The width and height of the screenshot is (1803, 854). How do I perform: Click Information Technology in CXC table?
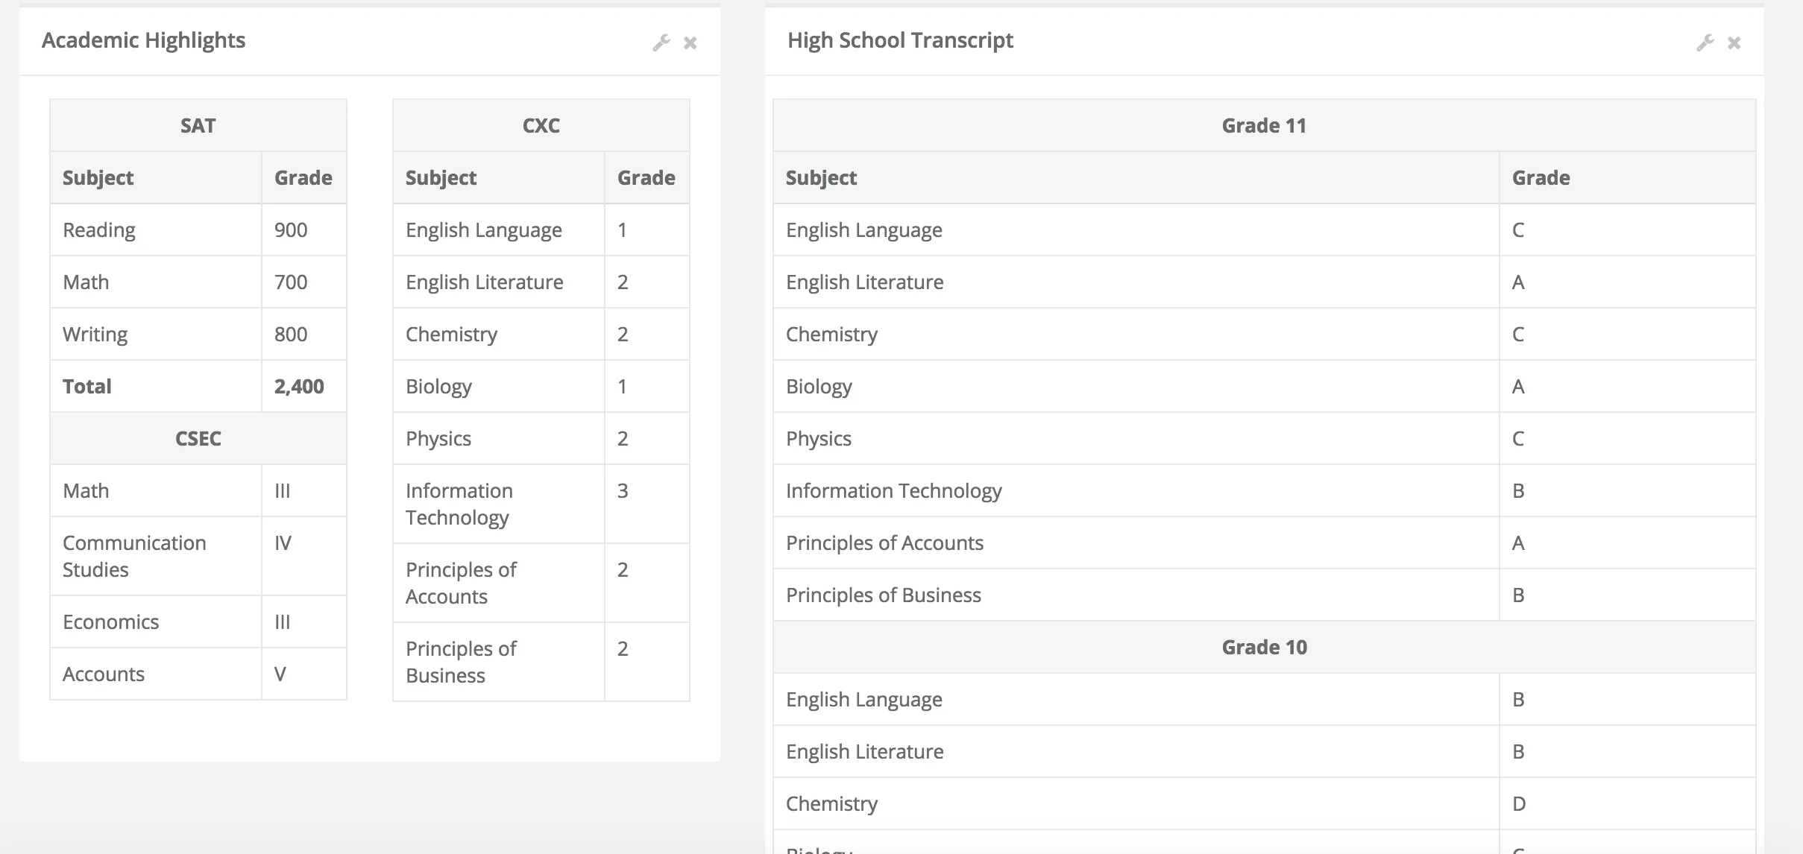459,504
